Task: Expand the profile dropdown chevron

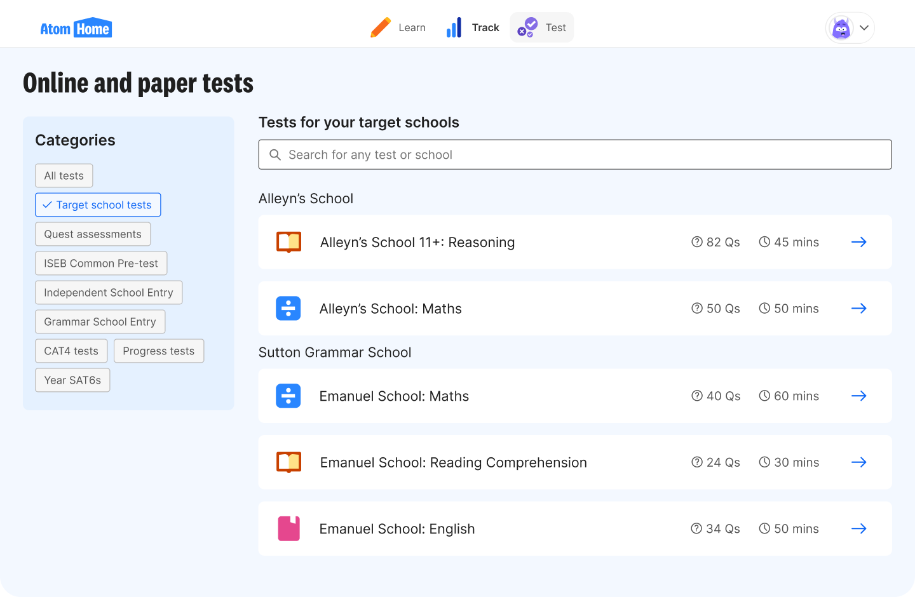Action: point(864,28)
